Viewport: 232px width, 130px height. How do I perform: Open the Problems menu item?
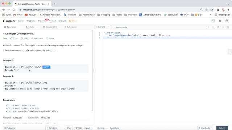click(31, 21)
